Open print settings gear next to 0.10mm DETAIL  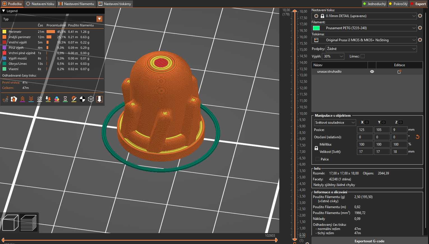point(420,16)
